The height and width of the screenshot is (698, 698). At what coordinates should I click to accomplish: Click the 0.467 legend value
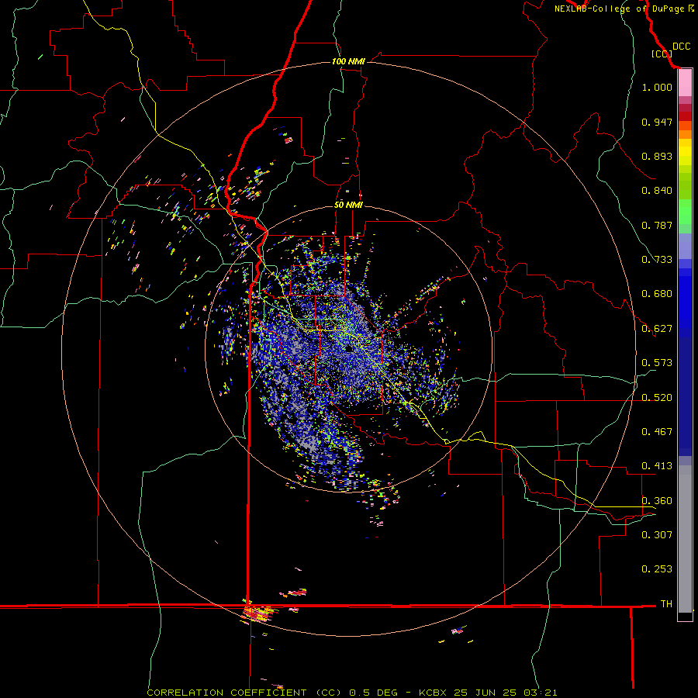tap(657, 432)
